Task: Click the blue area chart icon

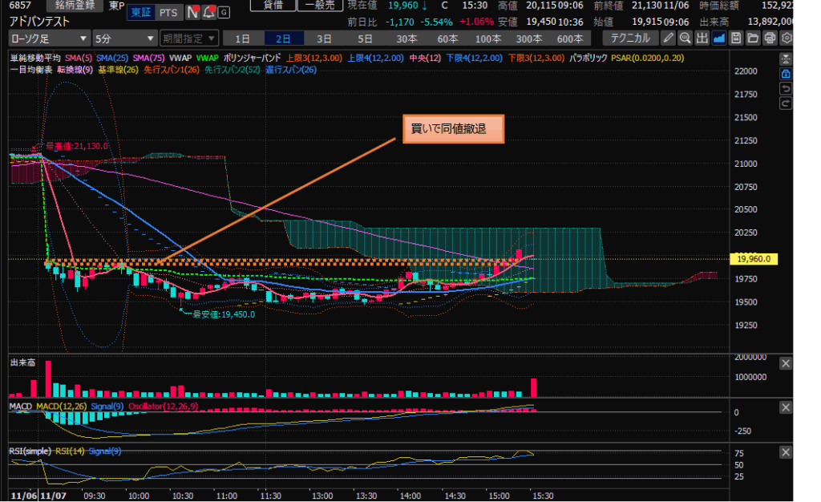Action: tap(719, 38)
